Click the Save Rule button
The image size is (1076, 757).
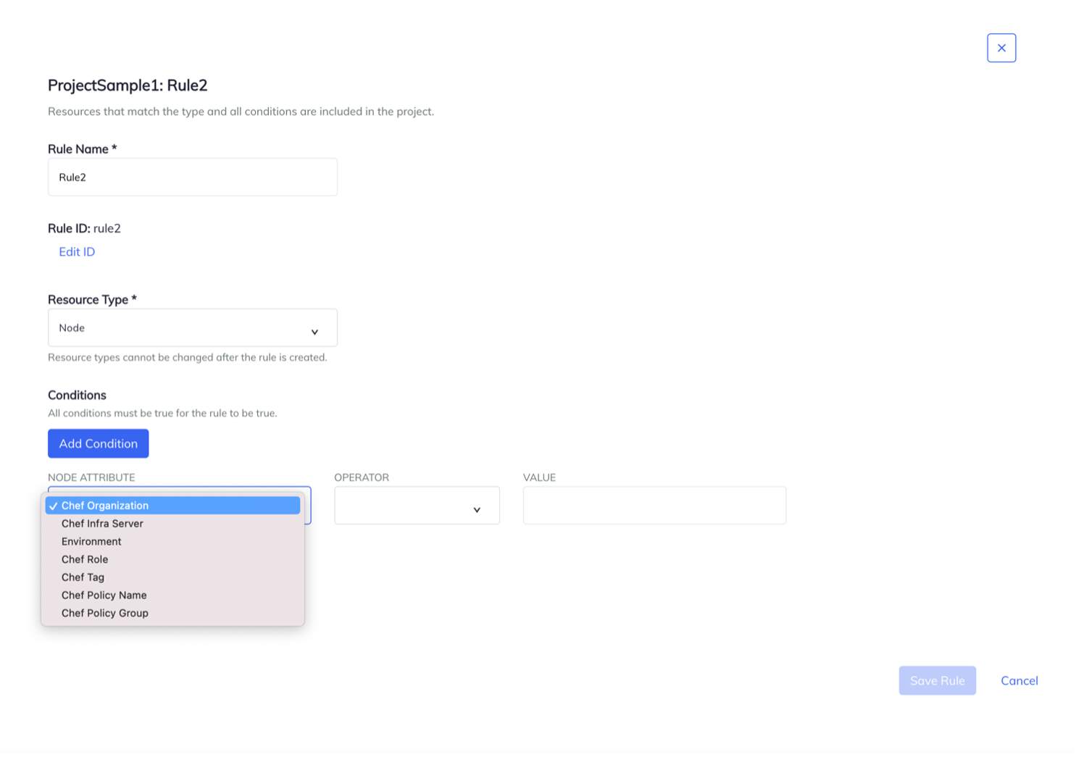coord(937,680)
